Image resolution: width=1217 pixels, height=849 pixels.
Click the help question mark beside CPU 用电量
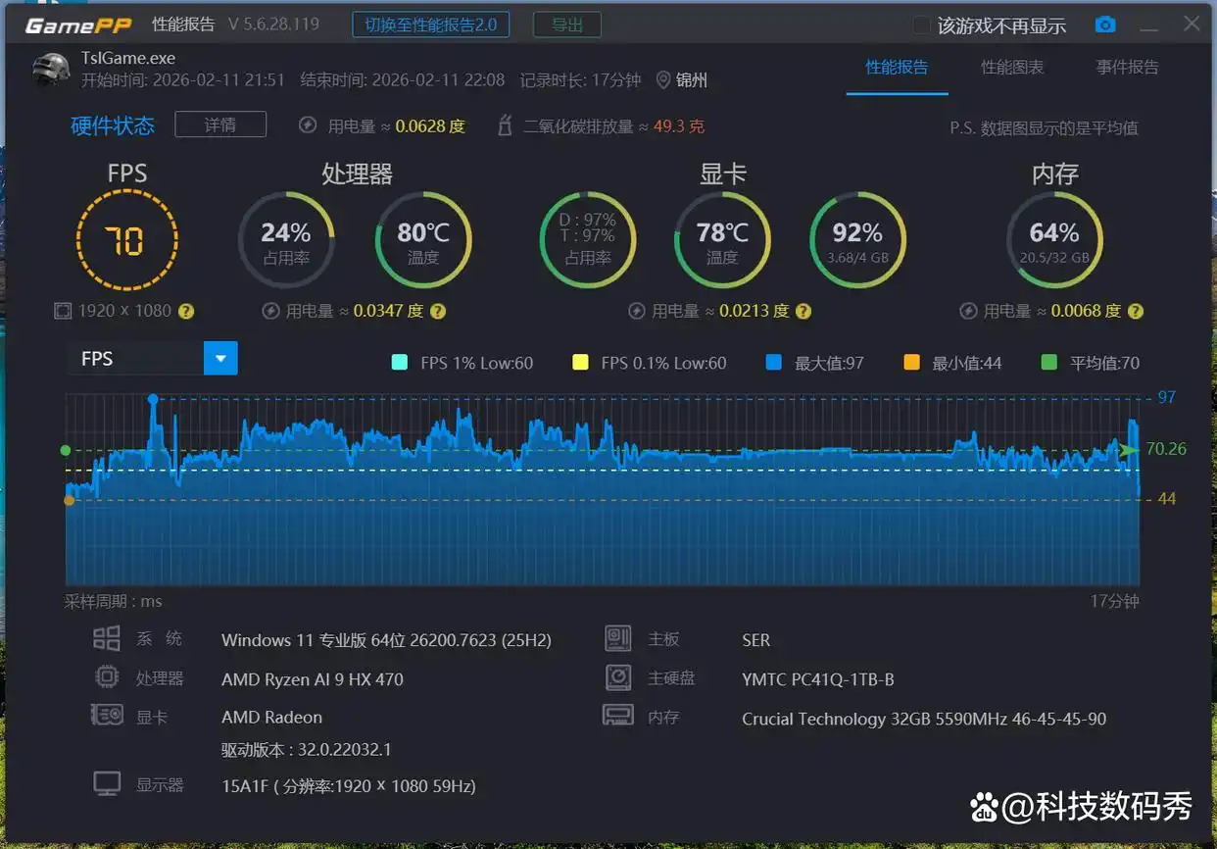click(438, 311)
